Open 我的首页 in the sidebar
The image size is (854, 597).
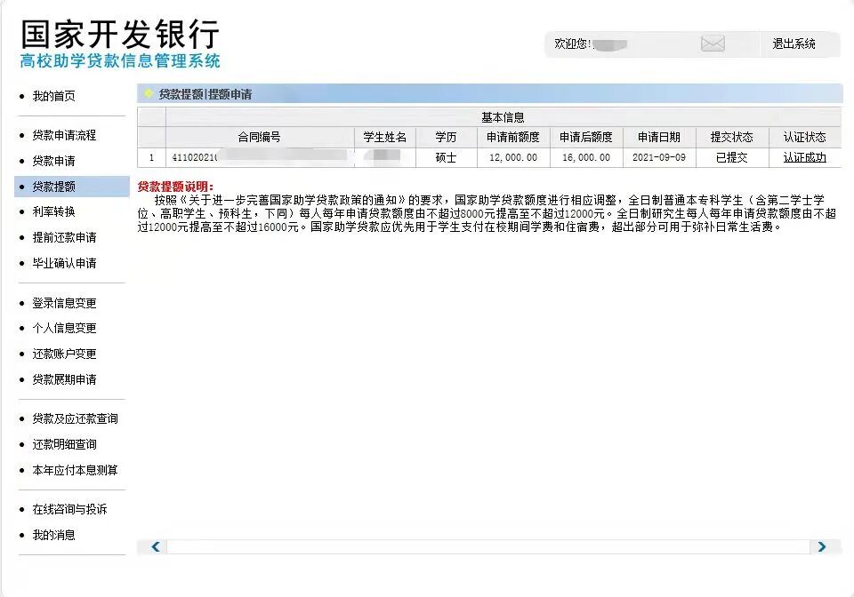[x=53, y=96]
